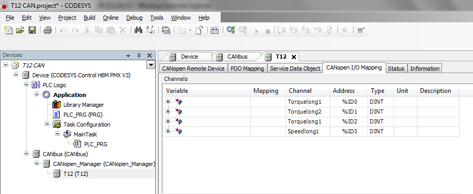The image size is (473, 194).
Task: Select T12 (T12) device node
Action: [x=76, y=174]
